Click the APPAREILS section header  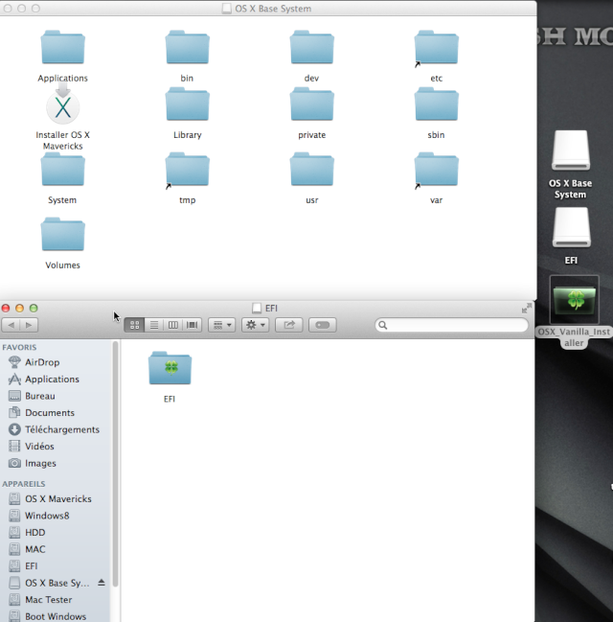[x=24, y=484]
